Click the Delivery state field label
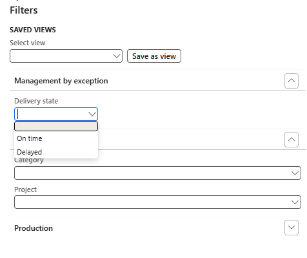 click(x=36, y=101)
